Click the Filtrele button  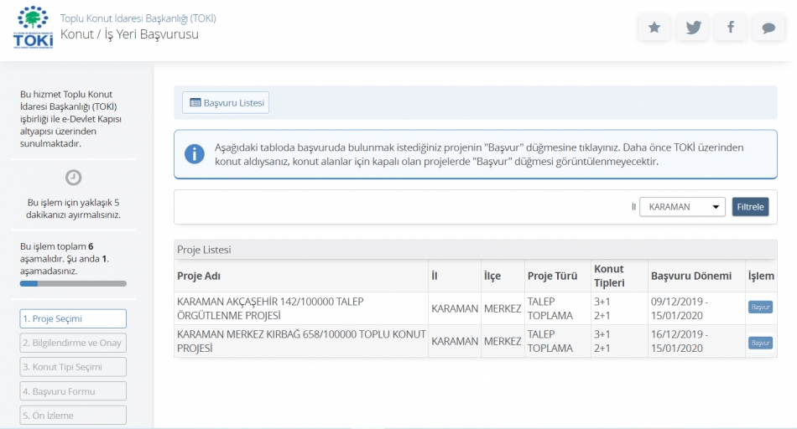click(x=750, y=207)
